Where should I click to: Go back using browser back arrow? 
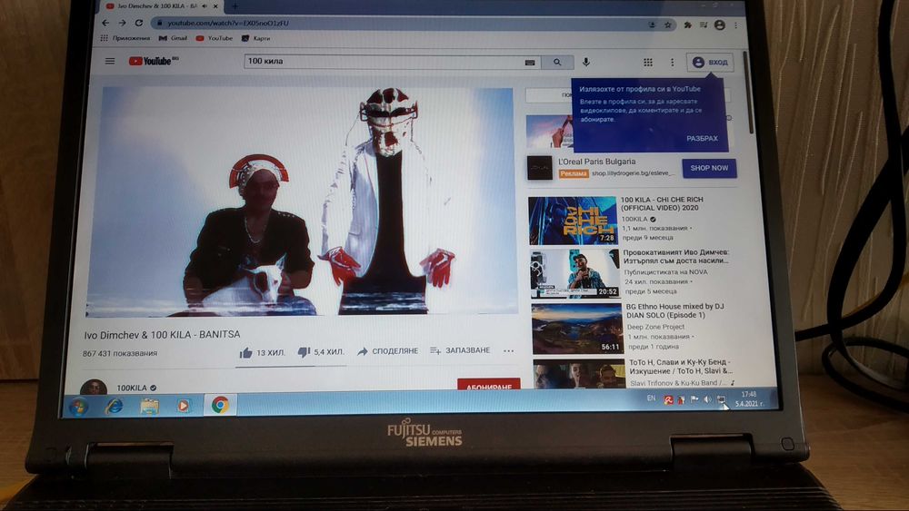tap(105, 24)
